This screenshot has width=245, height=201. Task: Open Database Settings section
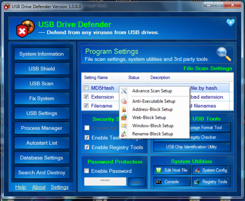[42, 158]
